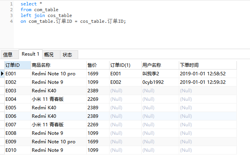Select the E005 order ID cell
250x163 pixels.
(x=17, y=108)
